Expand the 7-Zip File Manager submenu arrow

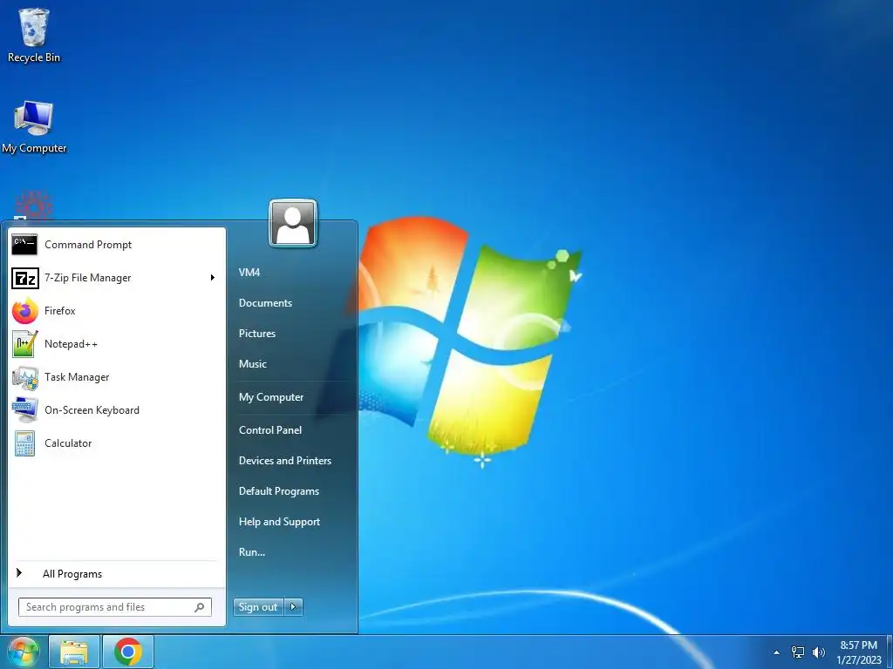pyautogui.click(x=213, y=278)
